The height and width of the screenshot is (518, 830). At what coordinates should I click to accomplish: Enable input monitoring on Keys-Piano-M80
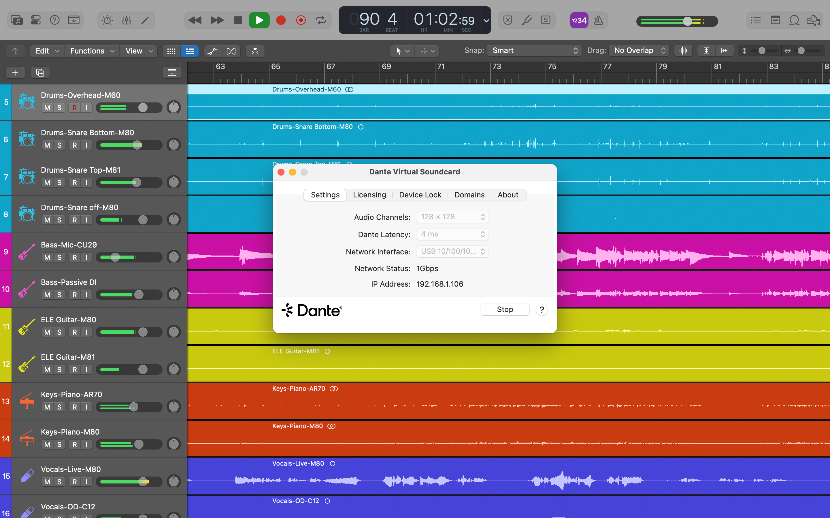coord(86,444)
